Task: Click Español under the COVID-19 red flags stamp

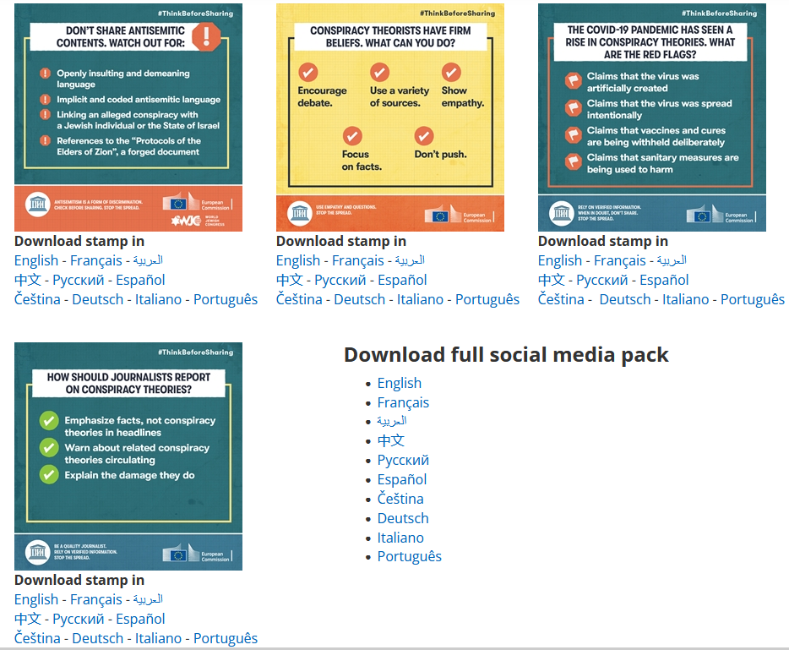Action: [664, 280]
